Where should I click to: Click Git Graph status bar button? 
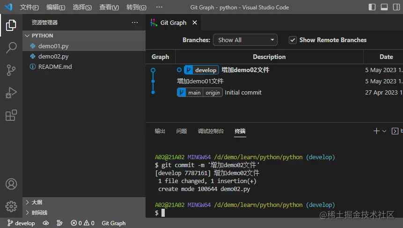114,223
